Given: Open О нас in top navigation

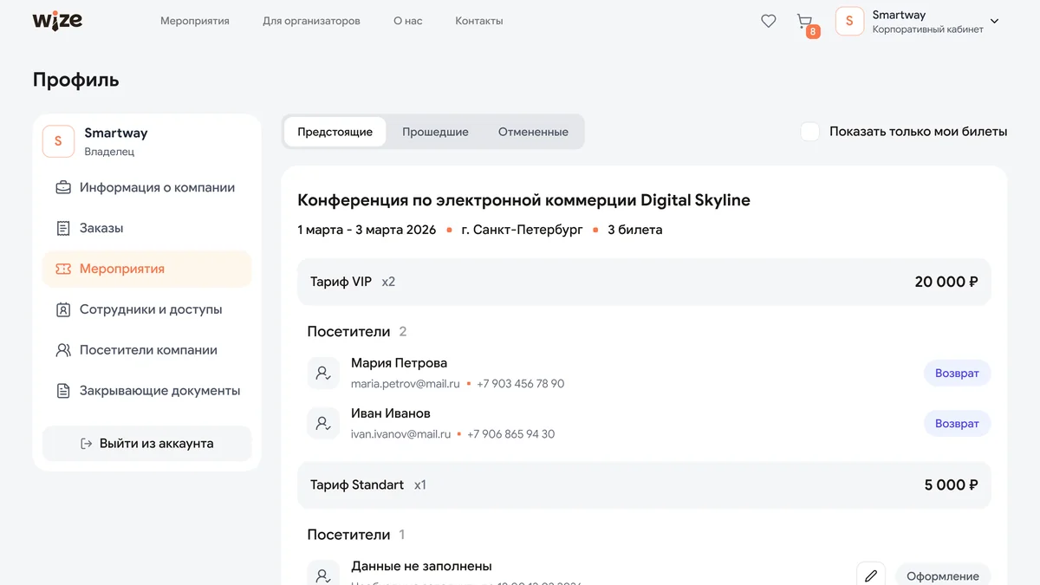Looking at the screenshot, I should [408, 21].
